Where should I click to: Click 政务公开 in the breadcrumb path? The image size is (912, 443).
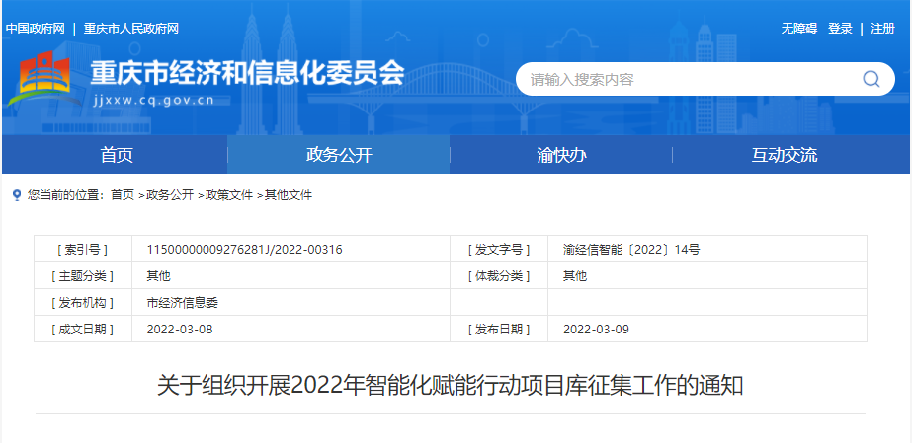pos(170,195)
